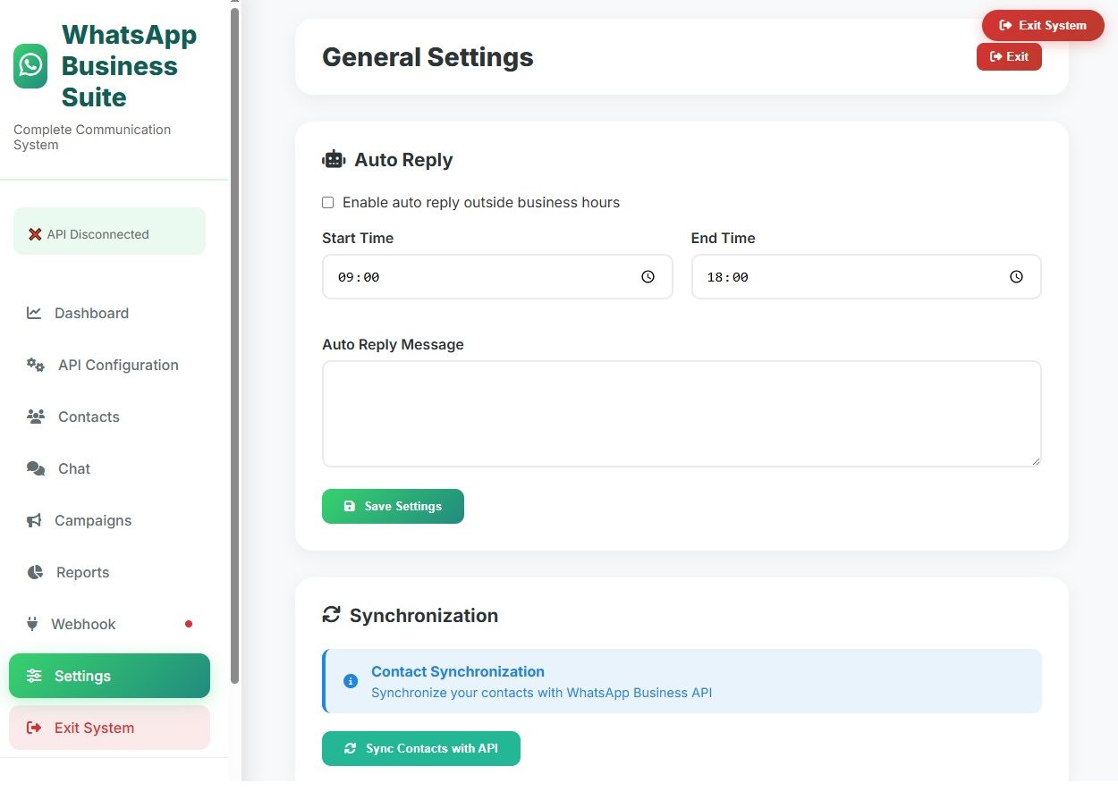Screen dimensions: 1118x808
Task: Click the Start Time input field
Action: pos(483,277)
